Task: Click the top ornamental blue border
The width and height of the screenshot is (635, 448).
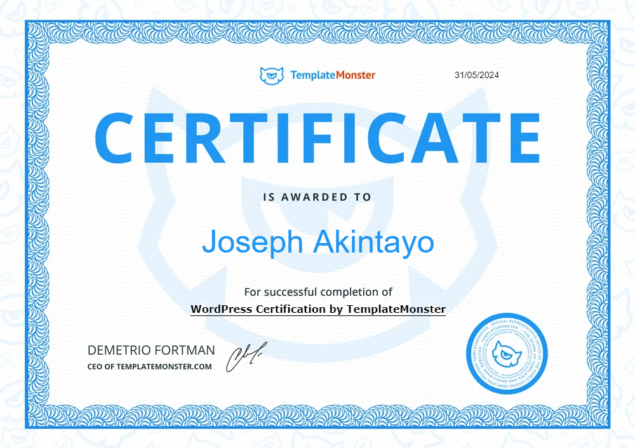Action: [317, 32]
